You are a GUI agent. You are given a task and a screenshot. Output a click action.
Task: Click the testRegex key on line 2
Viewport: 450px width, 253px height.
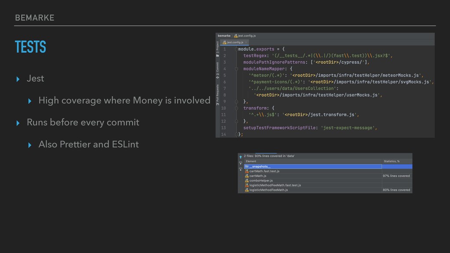click(255, 56)
